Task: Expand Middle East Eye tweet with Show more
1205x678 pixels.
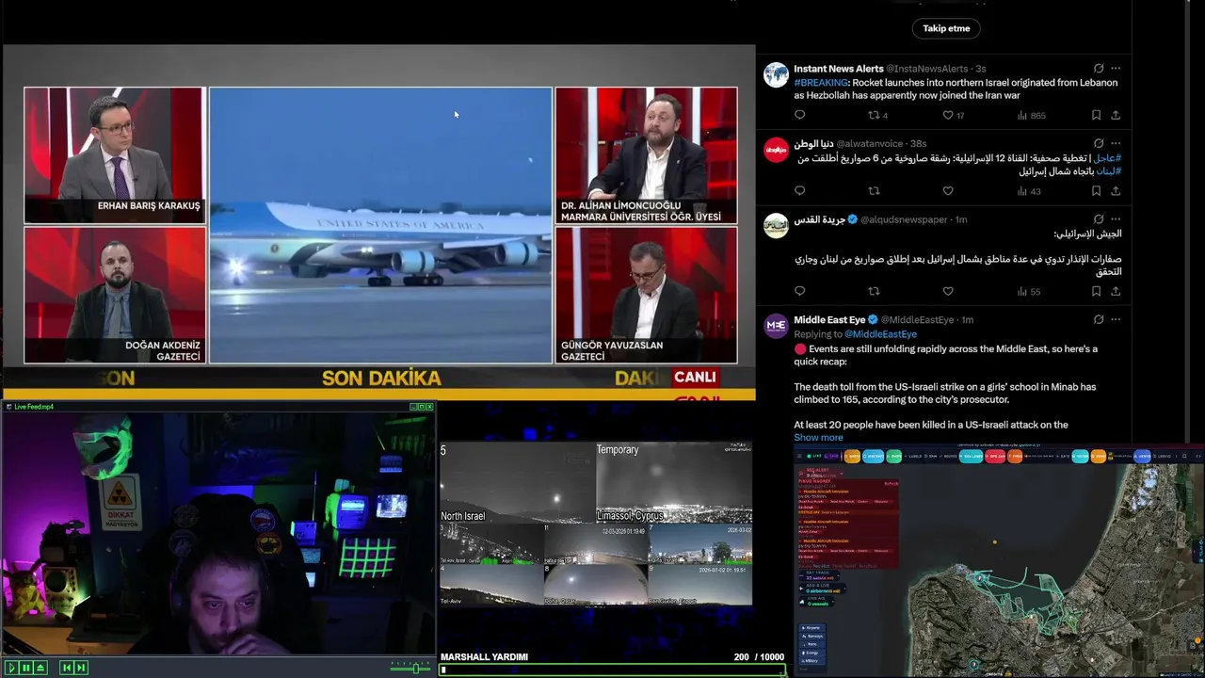Action: point(818,437)
